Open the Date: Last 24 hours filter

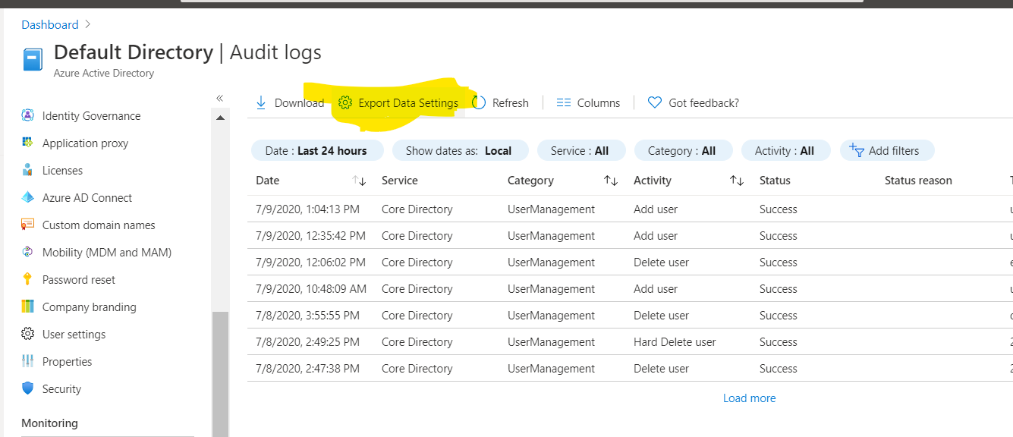point(317,150)
